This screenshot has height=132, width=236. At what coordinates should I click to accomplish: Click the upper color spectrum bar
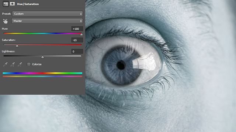(42, 73)
